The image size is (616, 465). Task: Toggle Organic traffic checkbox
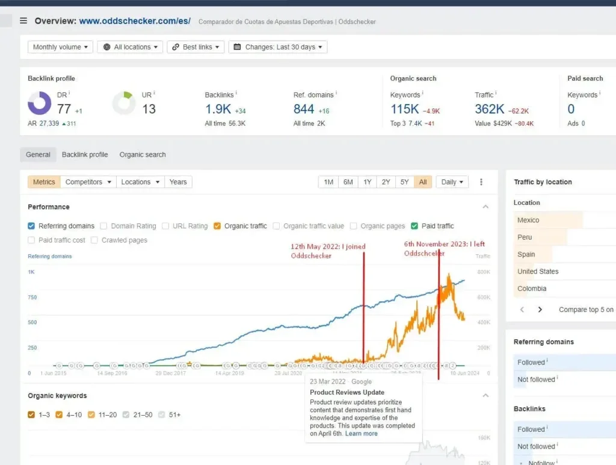pos(217,226)
